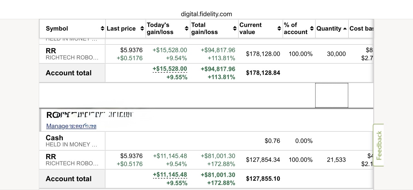This screenshot has height=190, width=413.
Task: Sort by Current value arrows
Action: (279, 29)
